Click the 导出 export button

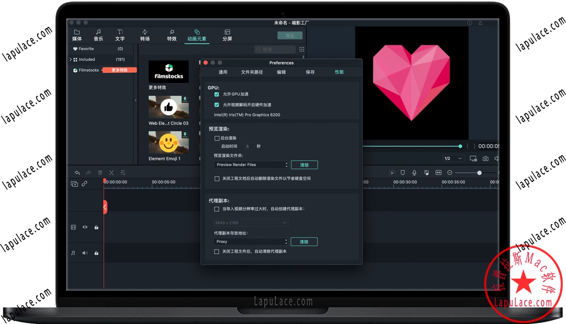click(290, 36)
